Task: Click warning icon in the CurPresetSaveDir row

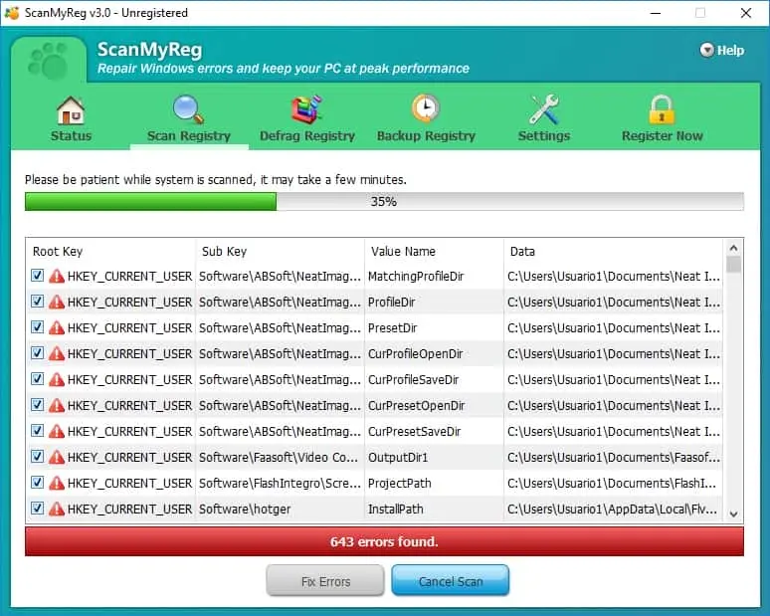Action: [x=57, y=431]
